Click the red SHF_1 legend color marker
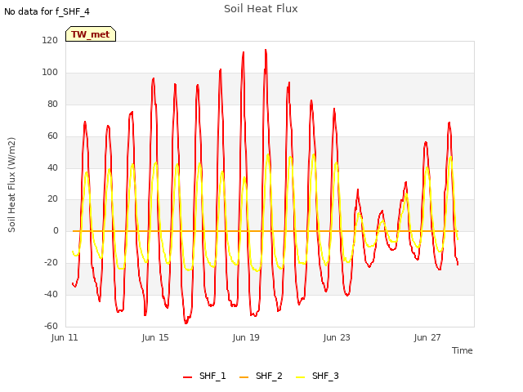Image resolution: width=523 pixels, height=392 pixels. pyautogui.click(x=188, y=377)
